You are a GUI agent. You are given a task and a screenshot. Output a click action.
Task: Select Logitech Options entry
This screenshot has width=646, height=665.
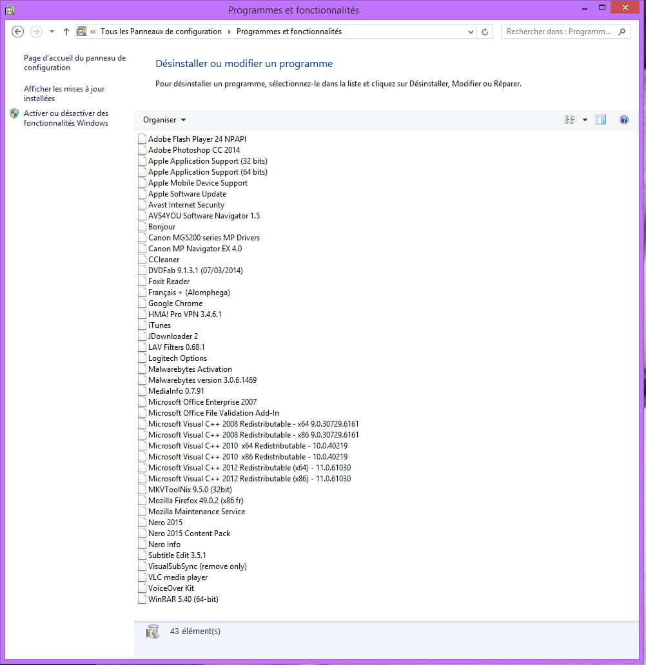(x=177, y=358)
